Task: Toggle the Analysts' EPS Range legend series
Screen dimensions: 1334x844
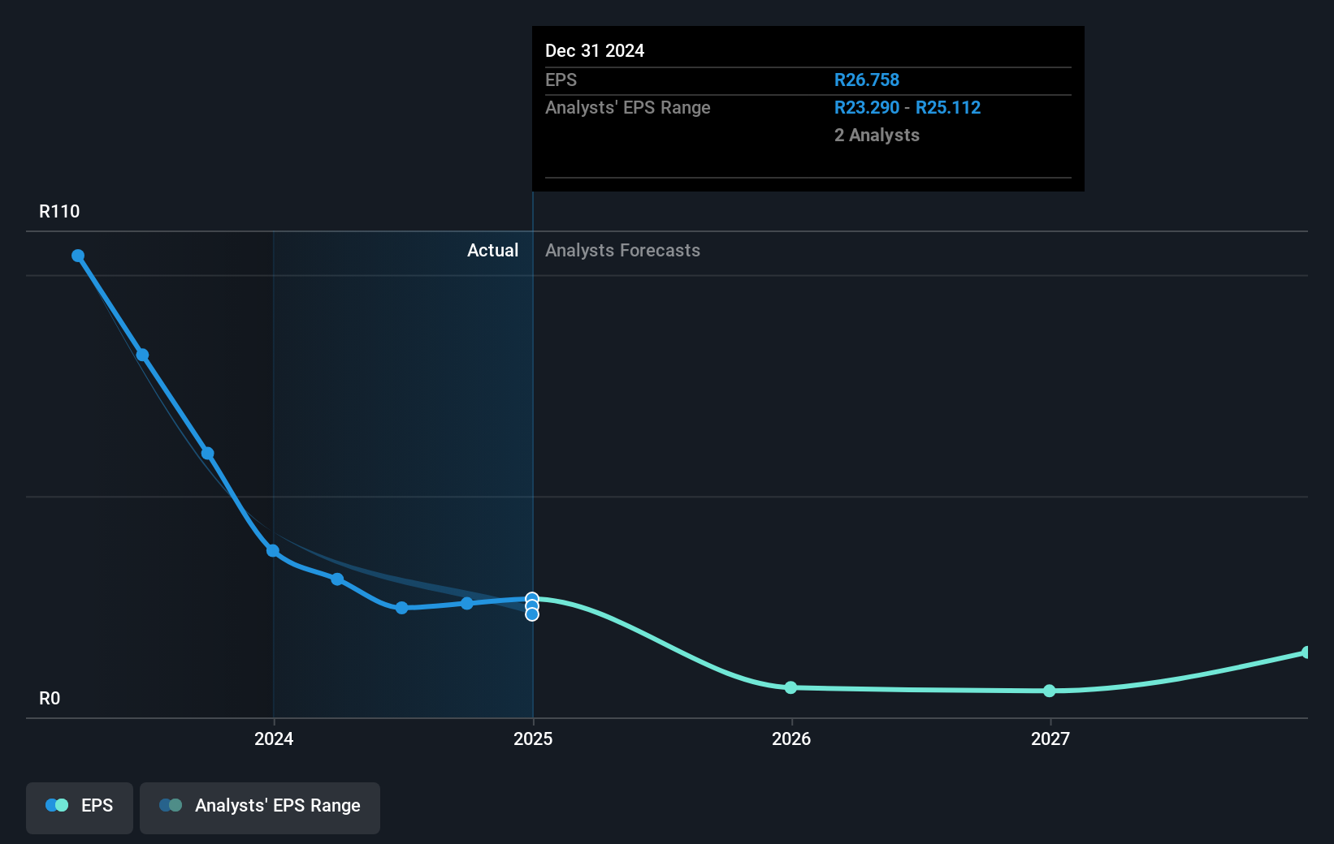Action: 260,807
